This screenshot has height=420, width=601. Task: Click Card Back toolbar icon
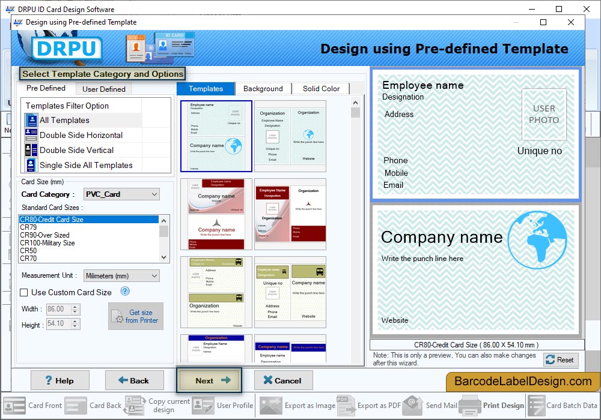pyautogui.click(x=76, y=406)
